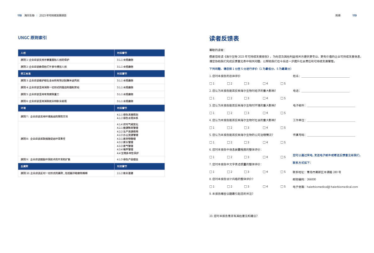Click the 2.1.2 商业道德 chapter reference
Image resolution: width=374 pixels, height=253 pixels.
pyautogui.click(x=125, y=173)
